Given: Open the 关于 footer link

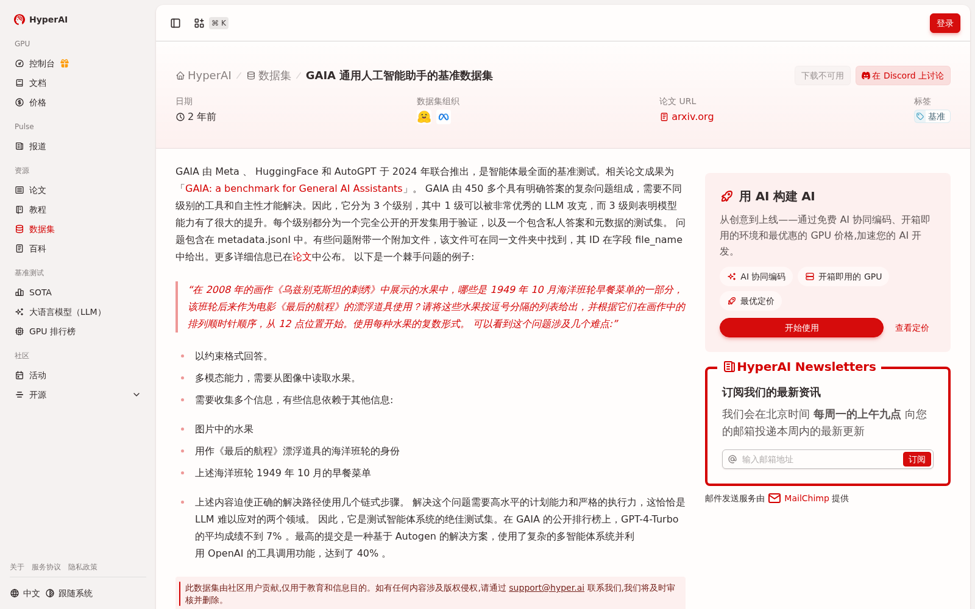Looking at the screenshot, I should 17,567.
